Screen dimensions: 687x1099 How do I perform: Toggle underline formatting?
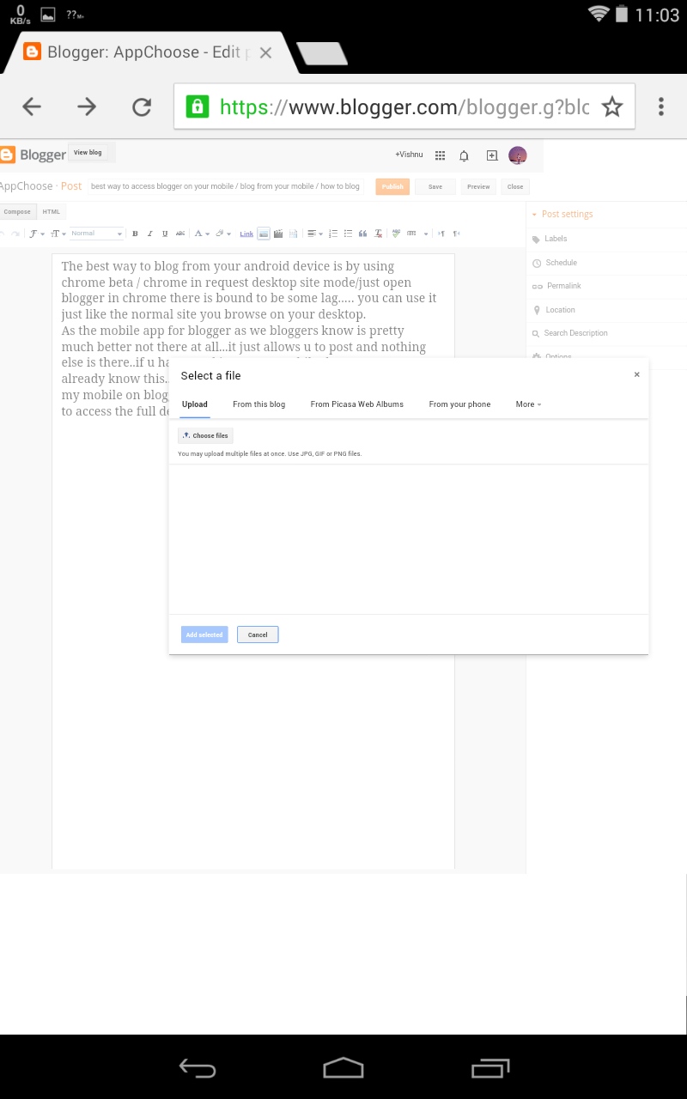(x=165, y=234)
